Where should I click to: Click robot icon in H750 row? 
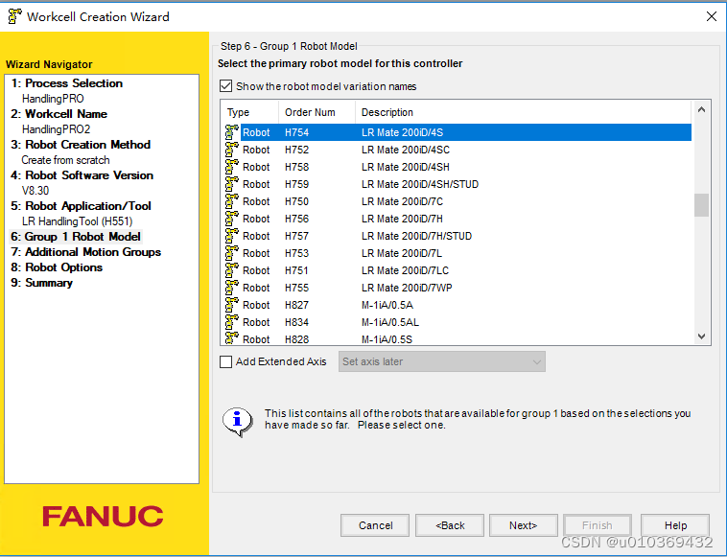(x=232, y=201)
